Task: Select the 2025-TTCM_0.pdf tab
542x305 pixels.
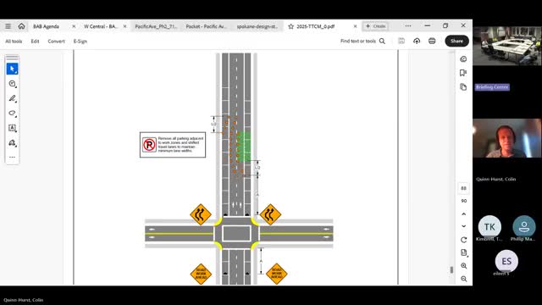Action: click(x=315, y=26)
